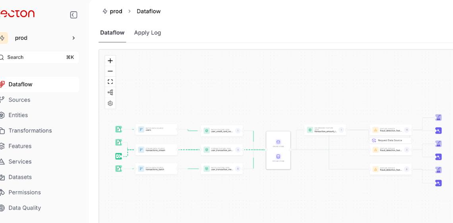453x223 pixels.
Task: Switch to the Apply Log tab
Action: click(x=147, y=33)
